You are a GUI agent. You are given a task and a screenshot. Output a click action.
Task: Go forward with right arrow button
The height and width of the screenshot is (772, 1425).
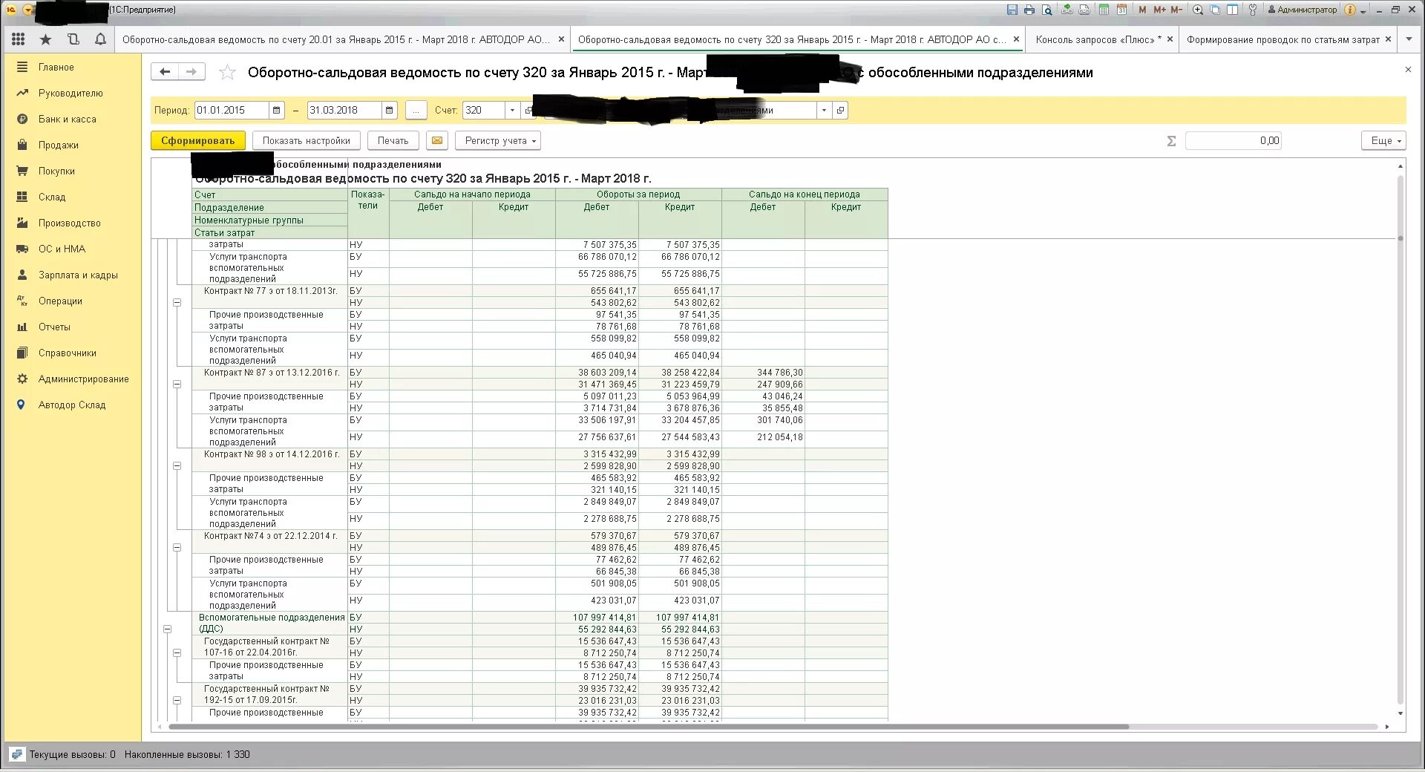click(x=191, y=71)
